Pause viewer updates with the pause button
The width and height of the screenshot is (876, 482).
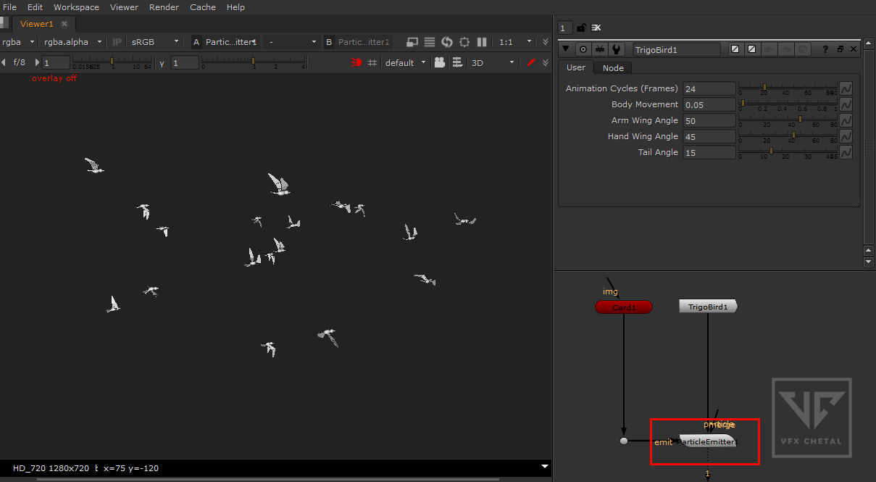coord(482,42)
